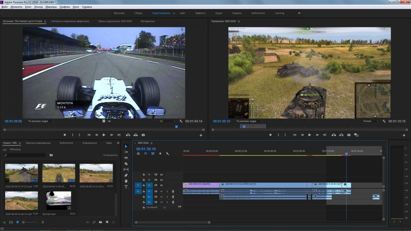This screenshot has width=411, height=231.
Task: Adjust the project panel thumbnail size slider
Action: click(x=24, y=222)
